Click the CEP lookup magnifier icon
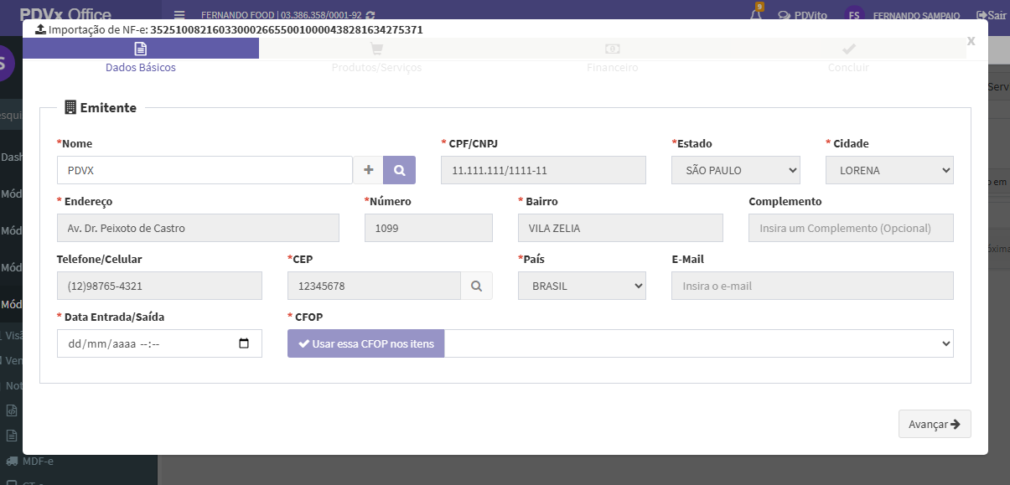The image size is (1010, 485). (476, 286)
